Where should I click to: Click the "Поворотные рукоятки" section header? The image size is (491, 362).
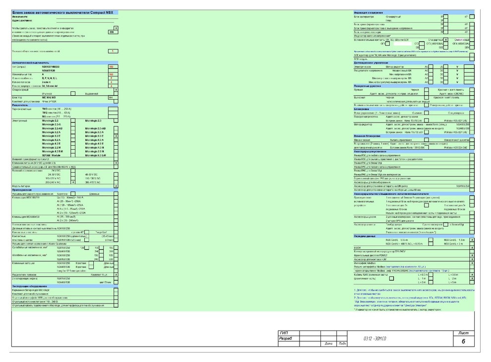(414, 86)
